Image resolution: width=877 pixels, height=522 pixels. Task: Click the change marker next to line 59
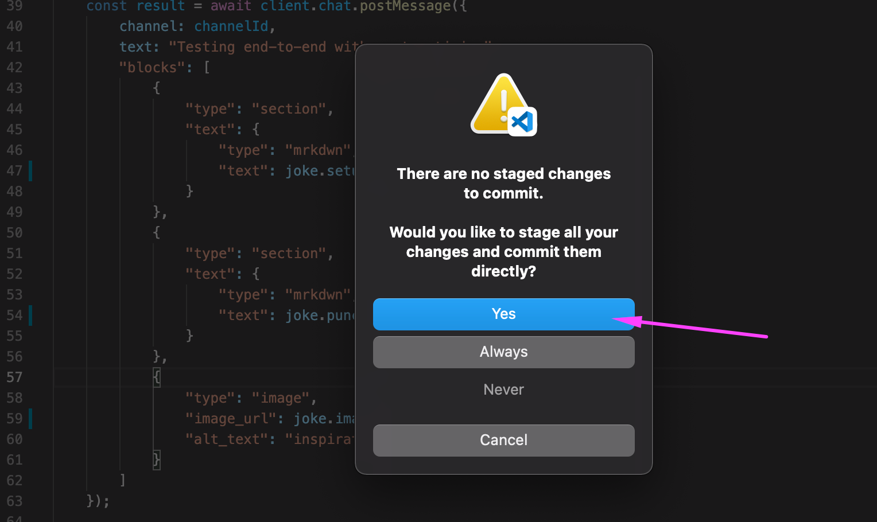(x=31, y=418)
